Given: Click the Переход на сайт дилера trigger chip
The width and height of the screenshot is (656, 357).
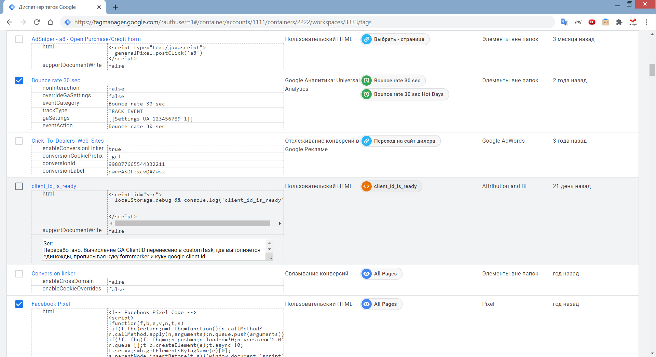Looking at the screenshot, I should tap(401, 141).
